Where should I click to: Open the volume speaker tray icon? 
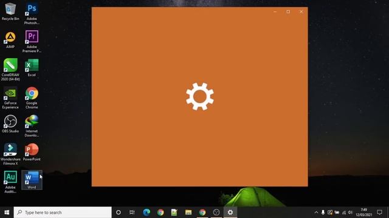(350, 213)
